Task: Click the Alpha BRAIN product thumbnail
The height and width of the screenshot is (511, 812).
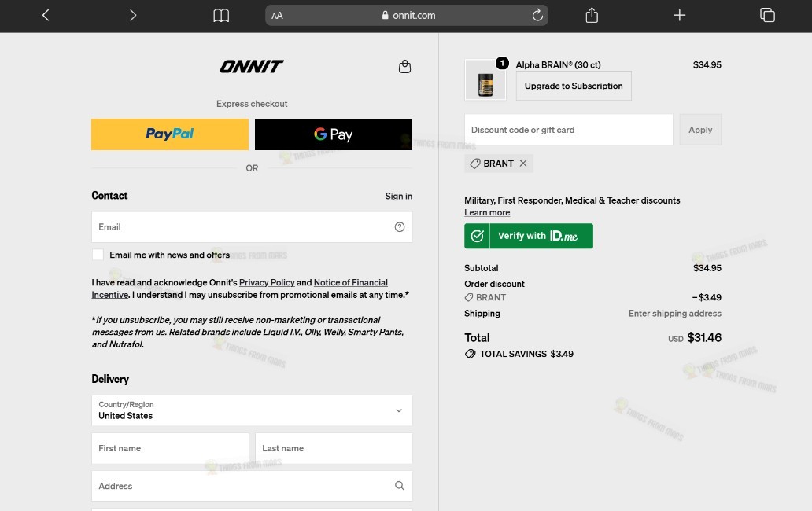Action: tap(485, 80)
